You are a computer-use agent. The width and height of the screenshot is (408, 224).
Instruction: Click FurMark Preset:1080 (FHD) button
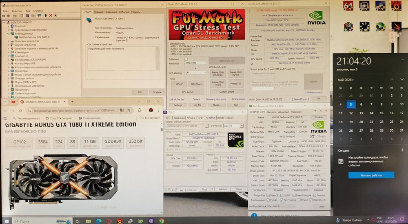coord(218,83)
